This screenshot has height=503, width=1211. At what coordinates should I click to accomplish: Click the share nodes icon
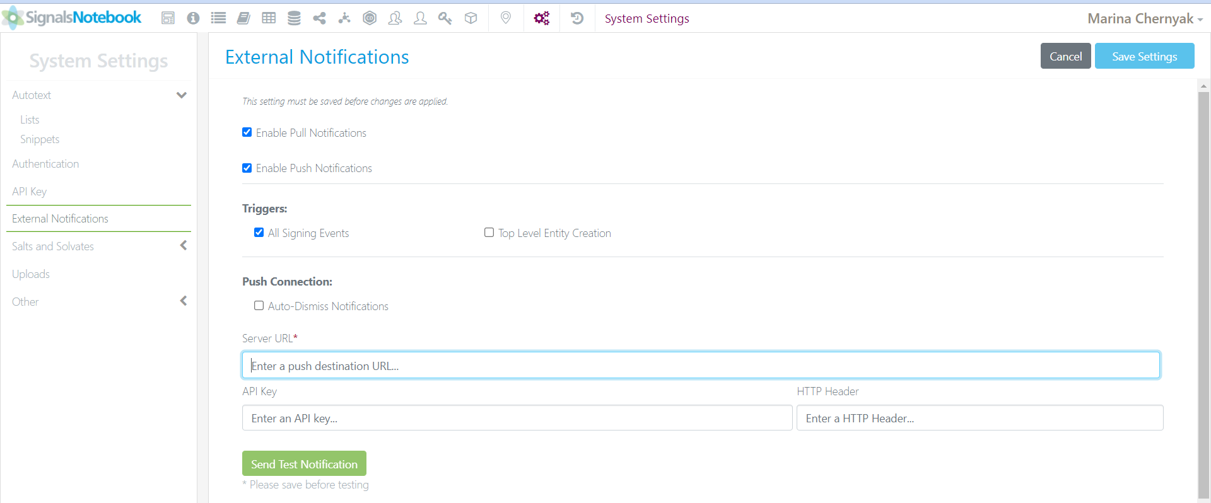pos(319,18)
